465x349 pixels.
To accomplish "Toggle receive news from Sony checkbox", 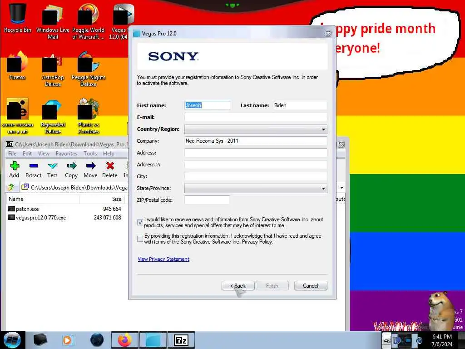I will point(140,222).
